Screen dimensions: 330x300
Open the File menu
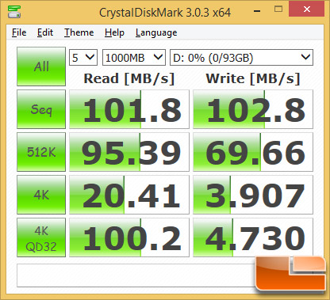[19, 32]
